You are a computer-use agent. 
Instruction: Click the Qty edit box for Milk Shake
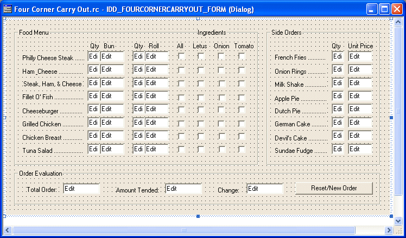pyautogui.click(x=338, y=83)
